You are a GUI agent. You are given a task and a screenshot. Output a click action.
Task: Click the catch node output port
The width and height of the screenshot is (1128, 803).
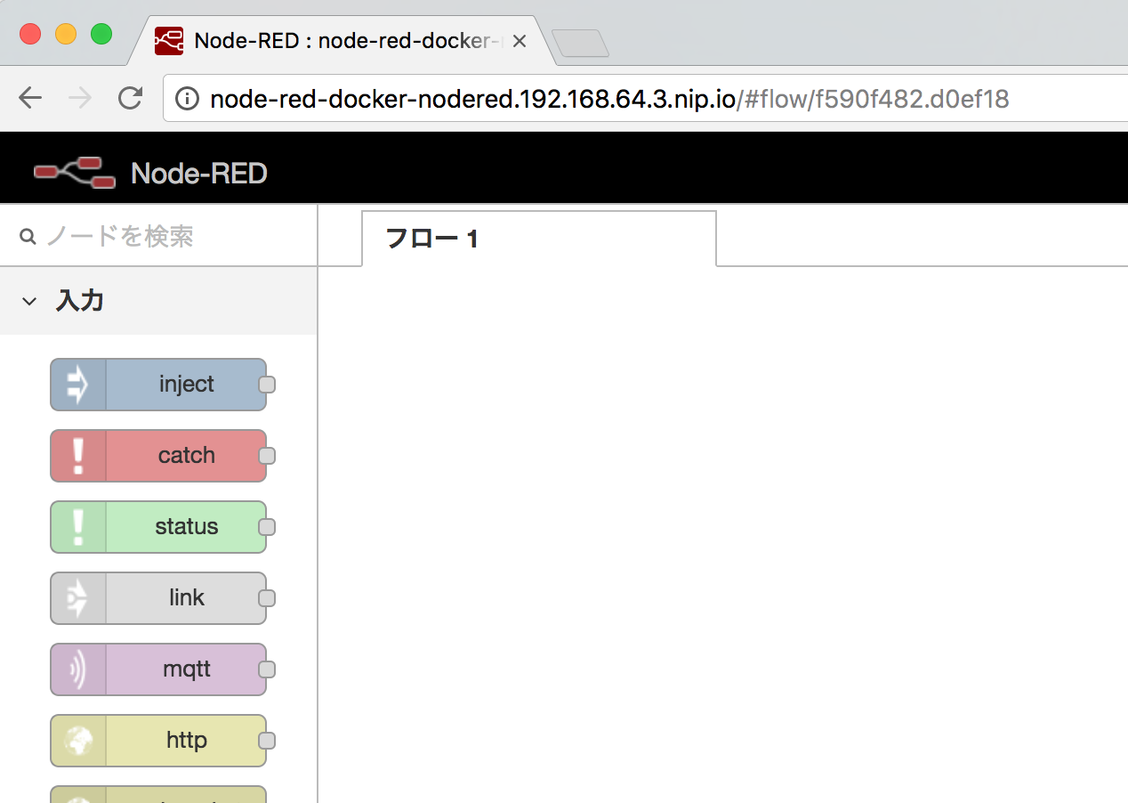pos(267,456)
